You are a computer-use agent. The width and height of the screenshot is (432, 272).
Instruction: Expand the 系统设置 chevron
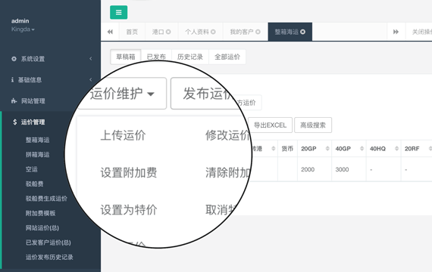click(91, 58)
